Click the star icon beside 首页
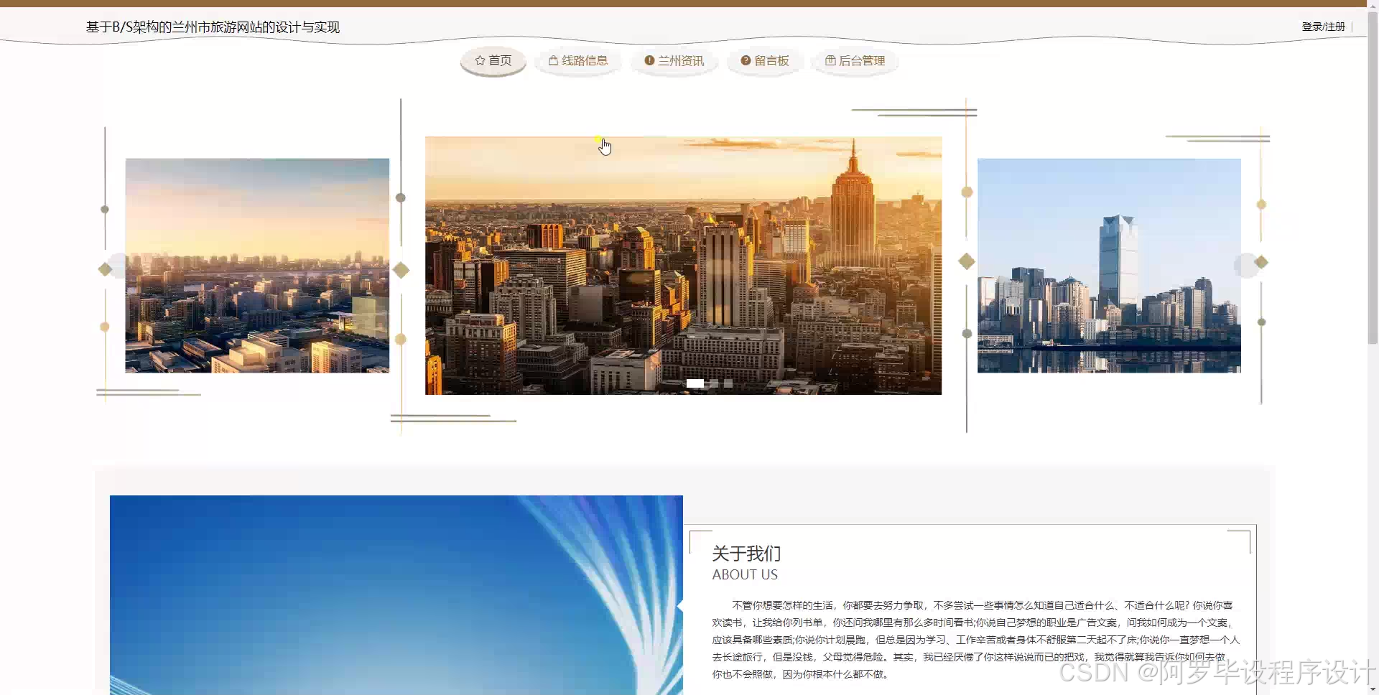 click(x=479, y=61)
